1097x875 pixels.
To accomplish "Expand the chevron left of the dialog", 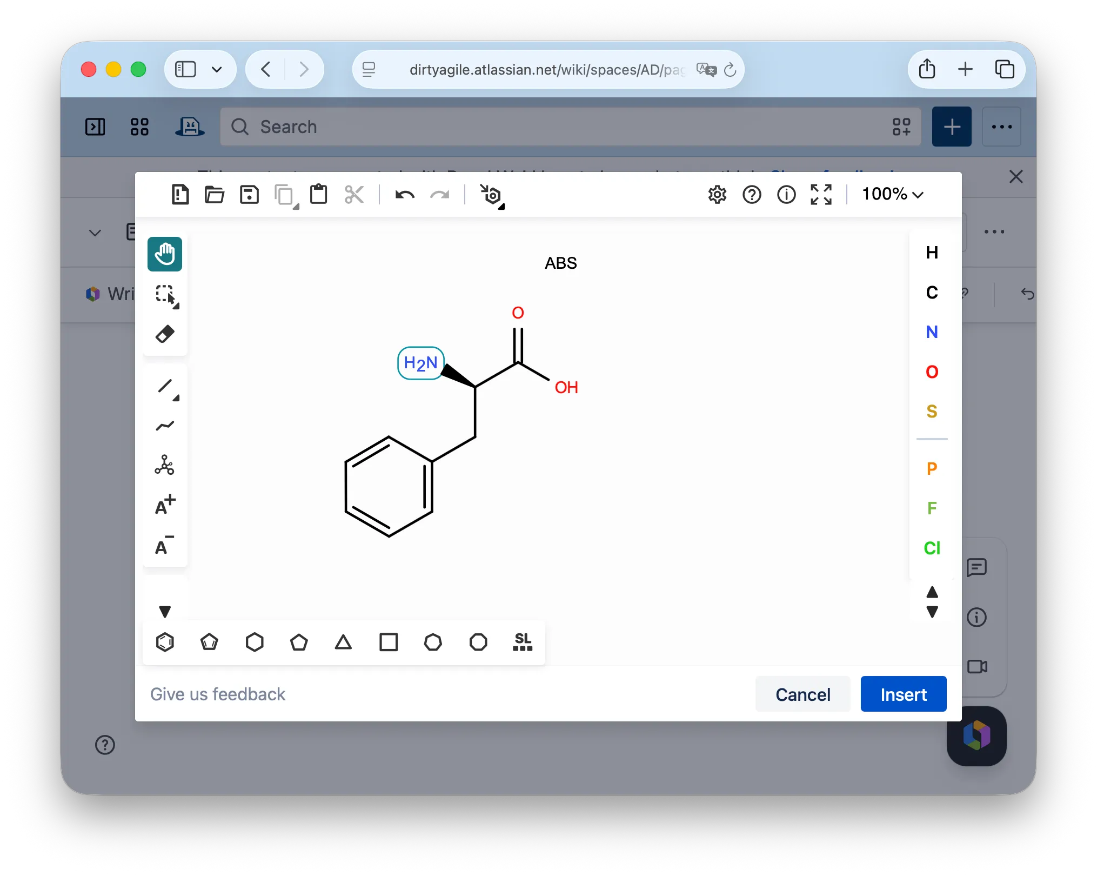I will click(x=95, y=233).
